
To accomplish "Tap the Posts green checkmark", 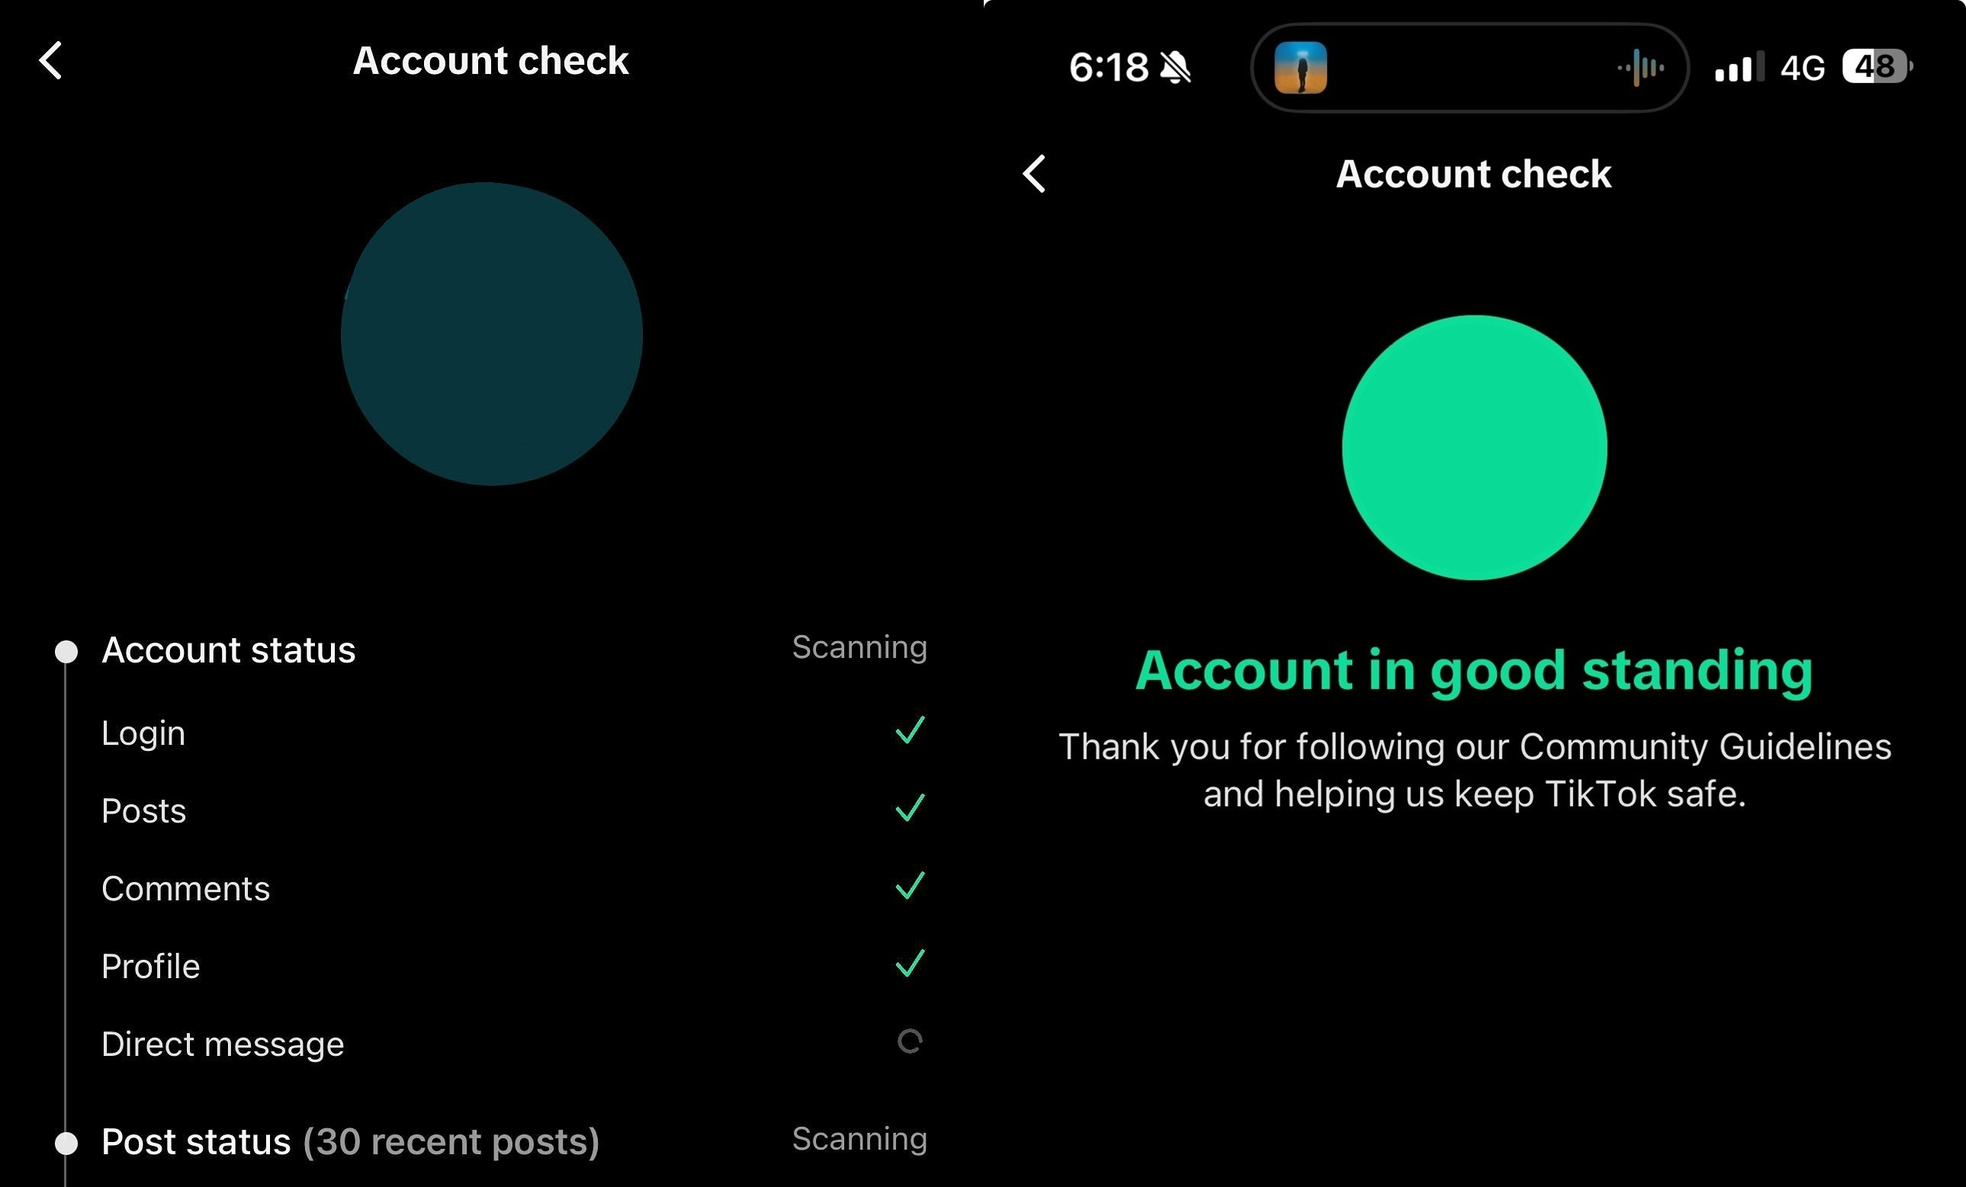I will click(910, 807).
